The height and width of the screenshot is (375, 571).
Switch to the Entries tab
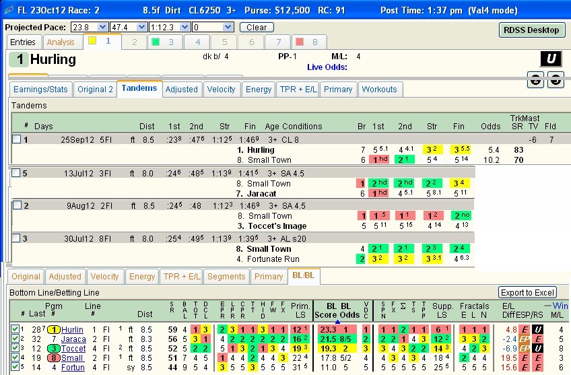[x=23, y=42]
